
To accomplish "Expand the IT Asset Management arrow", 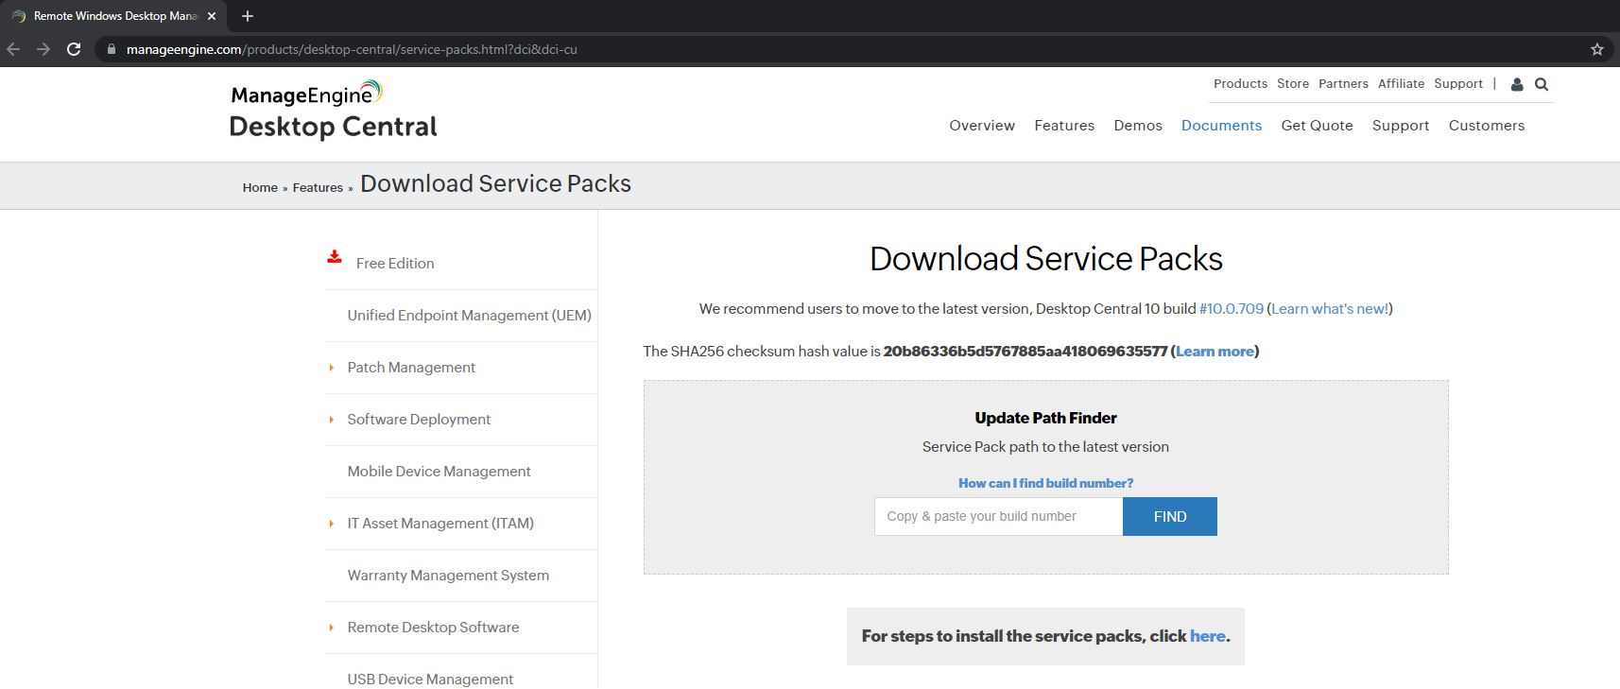I will (331, 524).
